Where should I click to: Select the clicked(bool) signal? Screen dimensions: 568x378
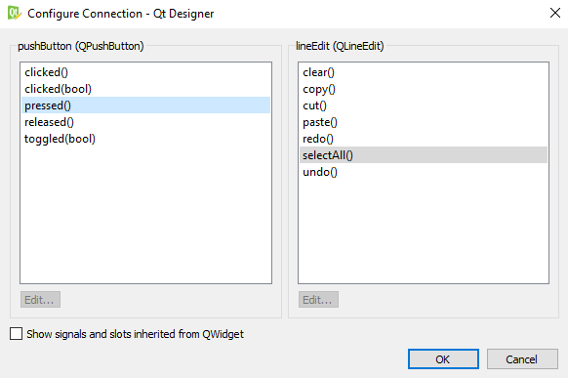tap(145, 89)
